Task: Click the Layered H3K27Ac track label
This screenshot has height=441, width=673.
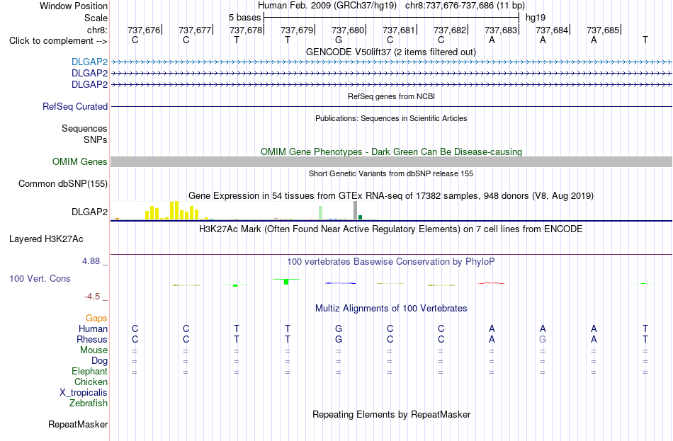Action: pos(46,239)
